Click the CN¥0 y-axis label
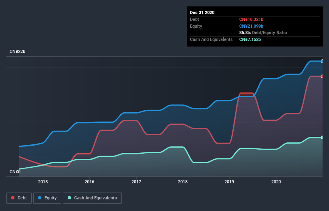This screenshot has width=329, height=211. [x=15, y=172]
